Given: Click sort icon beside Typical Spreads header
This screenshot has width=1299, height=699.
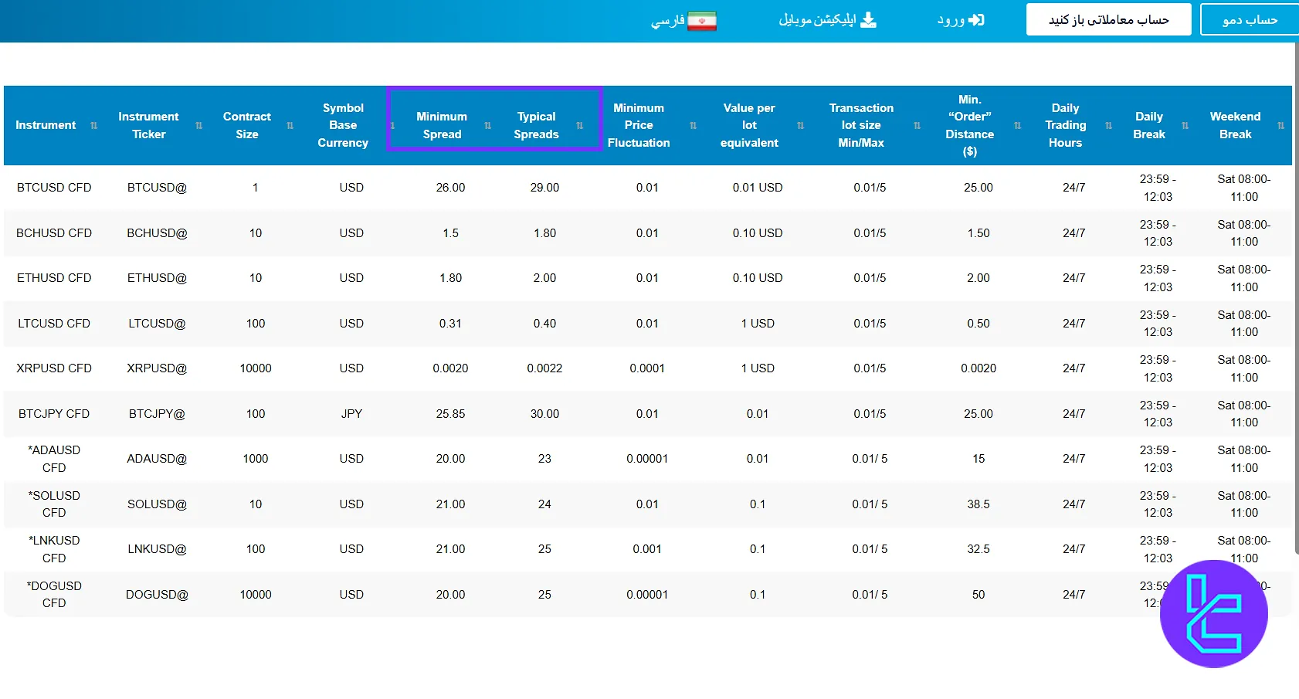Looking at the screenshot, I should pos(580,126).
